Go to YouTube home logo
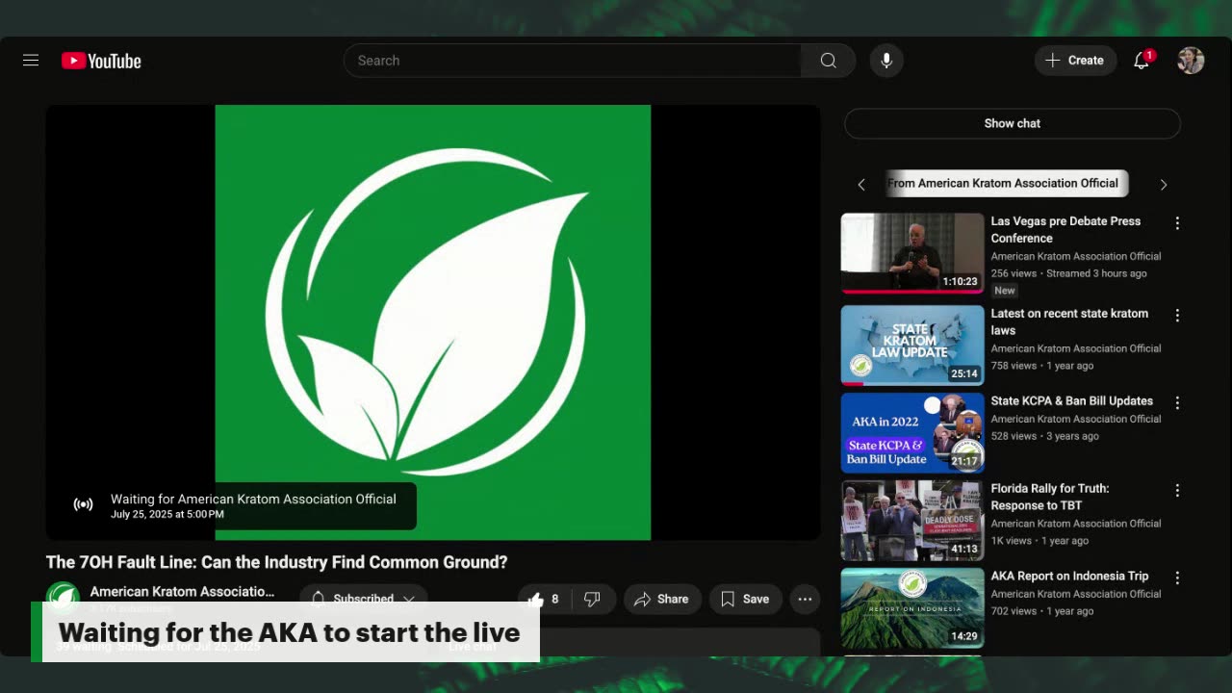Image resolution: width=1232 pixels, height=693 pixels. click(101, 61)
